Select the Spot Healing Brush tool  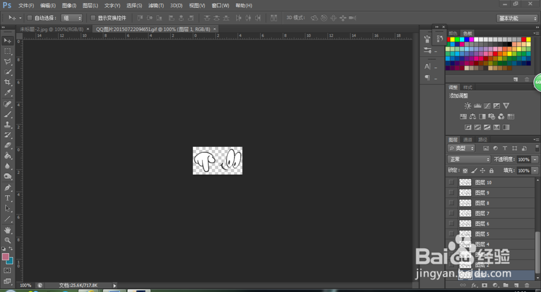[7, 104]
